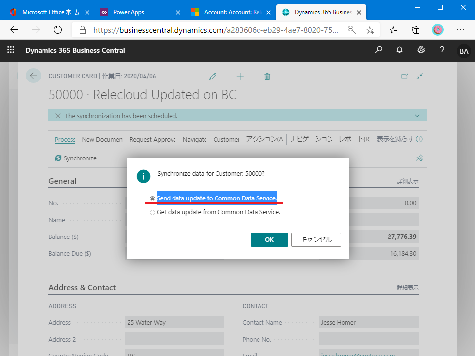
Task: Click the browser address bar URL
Action: point(216,30)
